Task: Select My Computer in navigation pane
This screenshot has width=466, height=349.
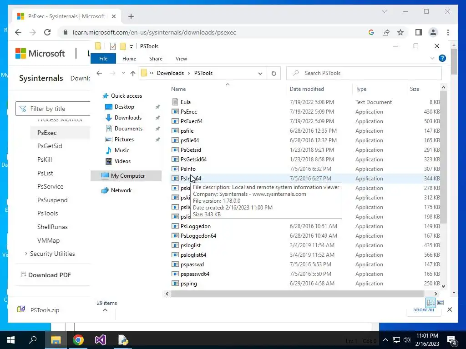Action: pyautogui.click(x=126, y=176)
